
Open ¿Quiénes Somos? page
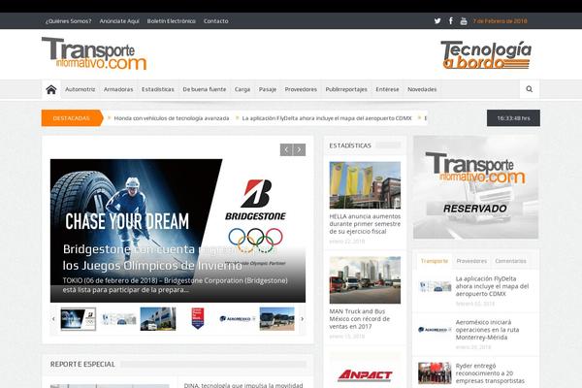point(68,21)
